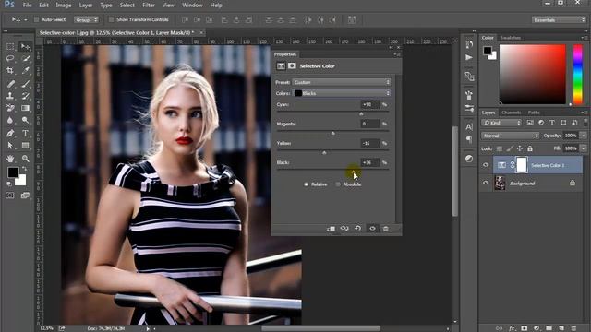Create new fill or adjustment layer
This screenshot has width=591, height=332.
[537, 328]
